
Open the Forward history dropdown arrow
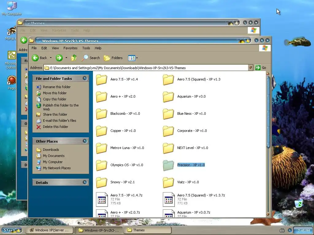tap(66, 58)
